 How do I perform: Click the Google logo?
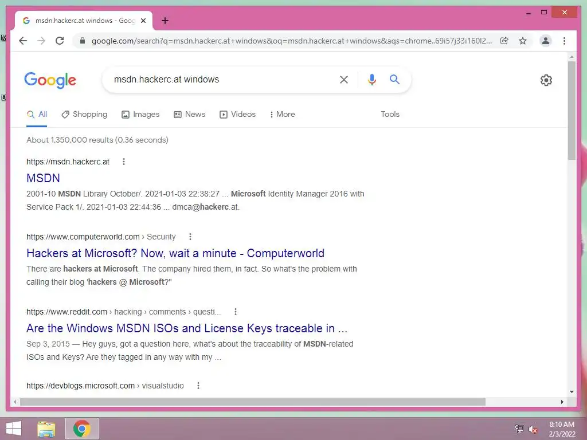pyautogui.click(x=50, y=80)
